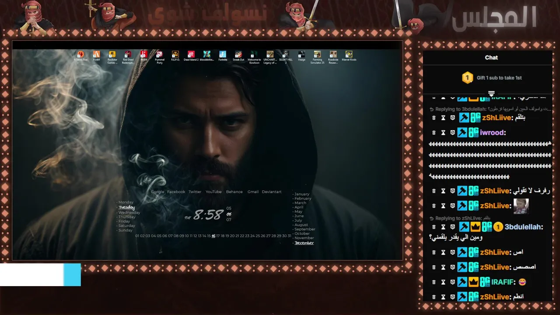560x315 pixels.
Task: Click the 8:58 clock widget
Action: pyautogui.click(x=208, y=215)
